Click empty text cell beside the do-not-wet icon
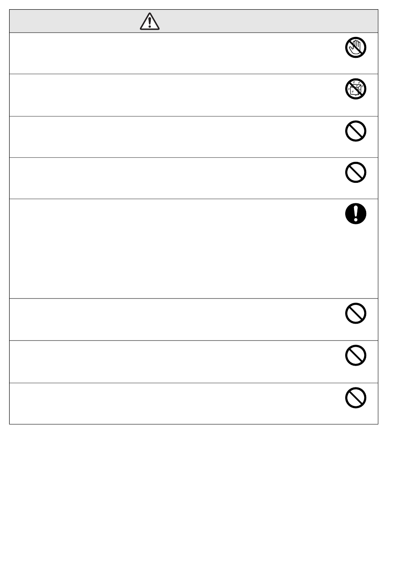 [x=174, y=95]
